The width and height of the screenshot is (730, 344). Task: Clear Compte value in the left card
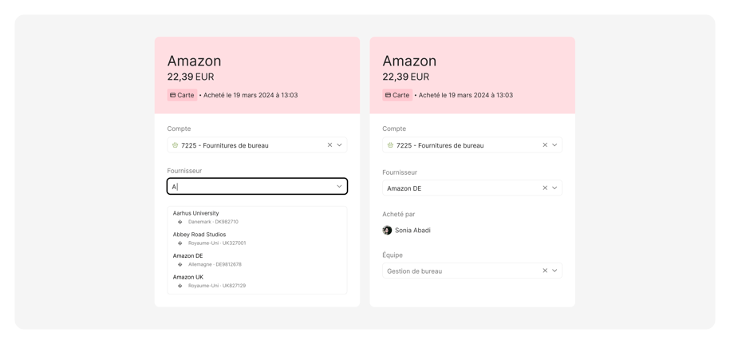coord(329,145)
